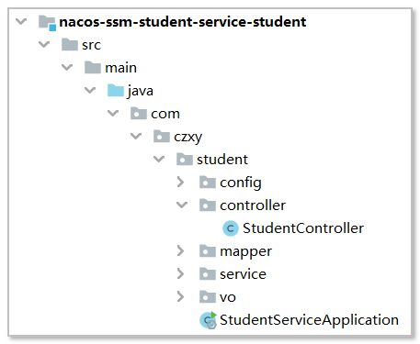The image size is (420, 344).
Task: Collapse the controller package
Action: [x=182, y=205]
